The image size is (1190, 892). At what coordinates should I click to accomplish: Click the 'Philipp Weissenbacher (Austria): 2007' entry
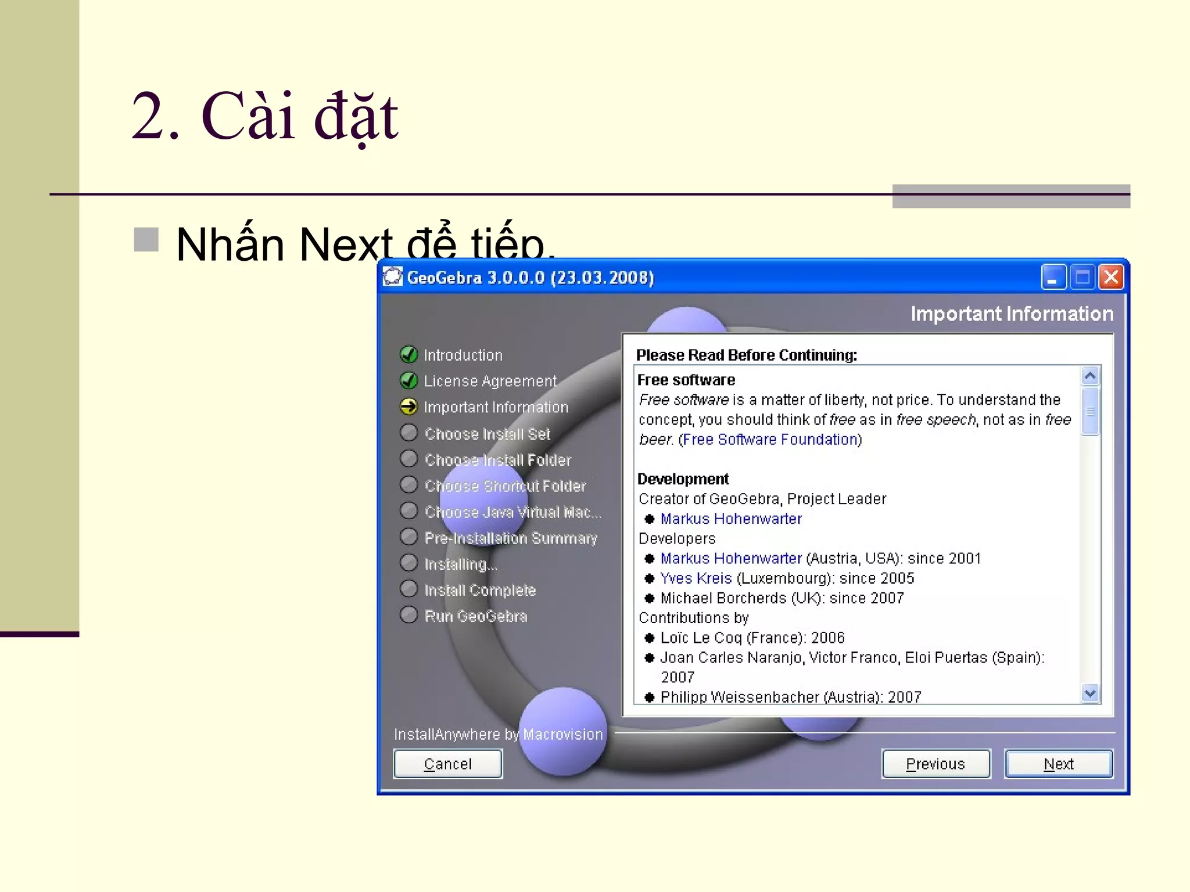tap(791, 696)
